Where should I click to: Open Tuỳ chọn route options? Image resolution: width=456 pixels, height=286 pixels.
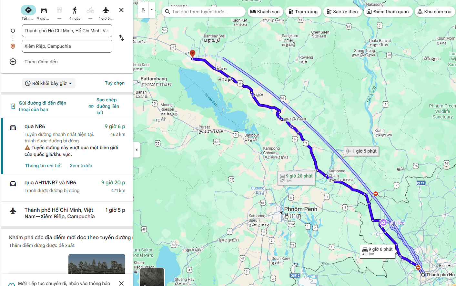(115, 83)
